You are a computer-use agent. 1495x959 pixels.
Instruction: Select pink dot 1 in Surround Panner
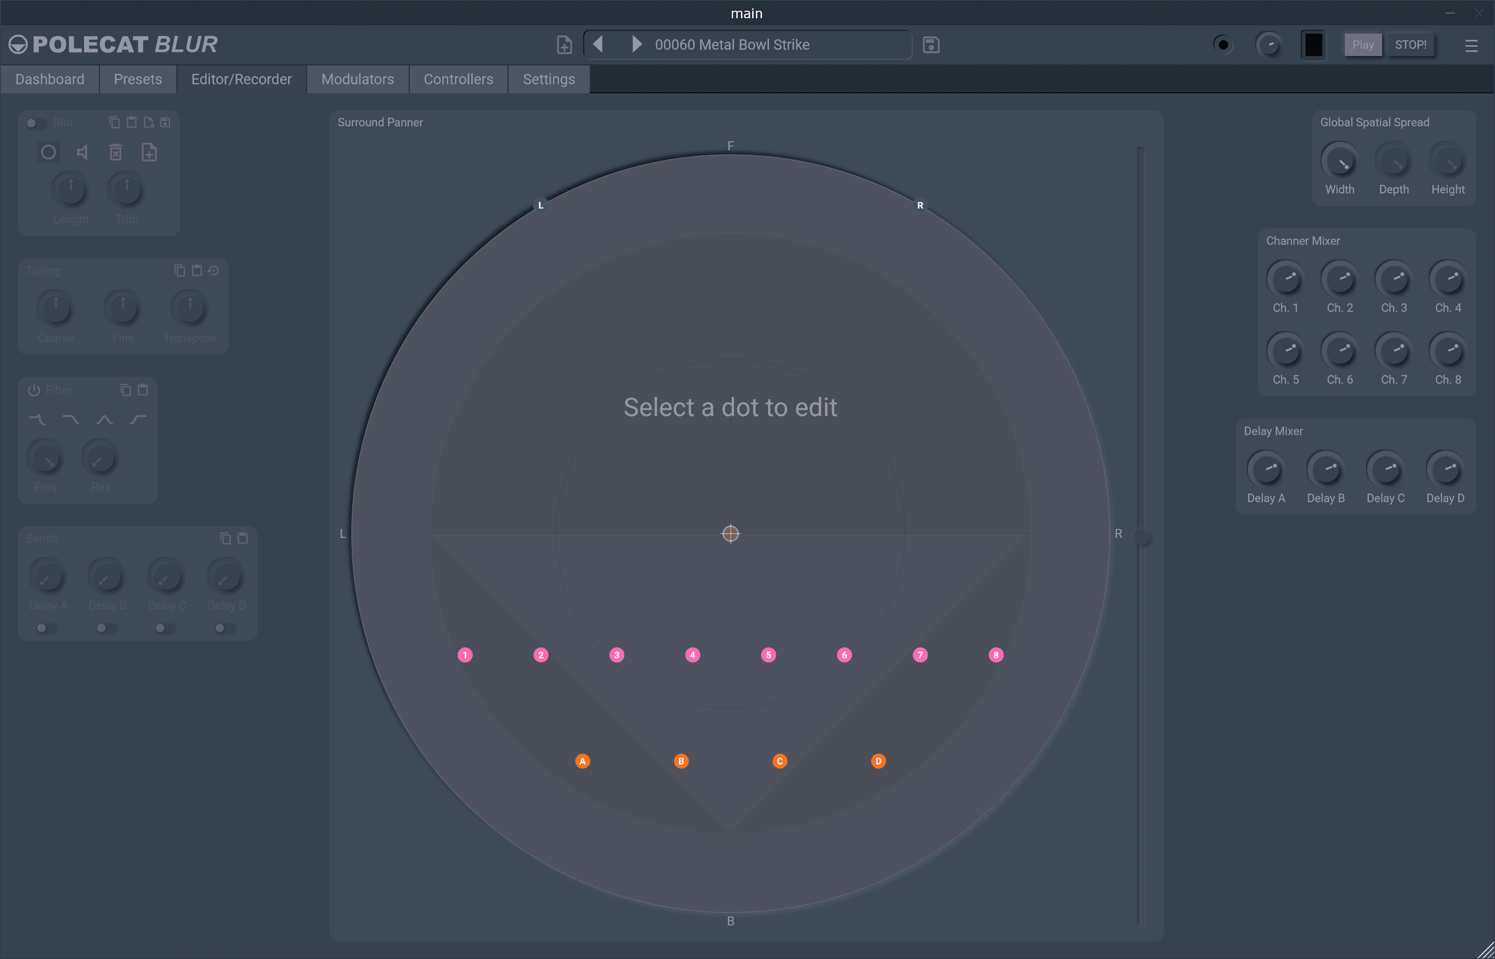(x=465, y=654)
